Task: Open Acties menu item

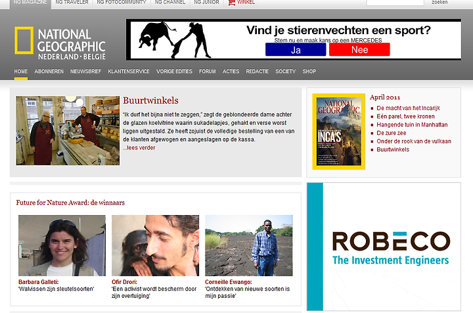Action: point(231,72)
